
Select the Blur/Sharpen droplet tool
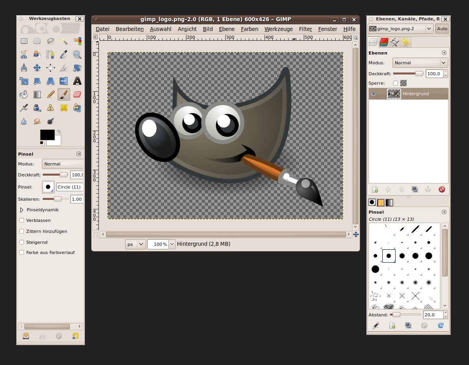click(24, 121)
